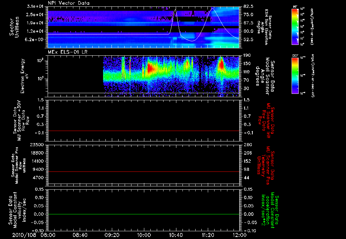The image size is (346, 239).
Task: Click the 1.2e+01 sector tick value
Action: click(35, 31)
